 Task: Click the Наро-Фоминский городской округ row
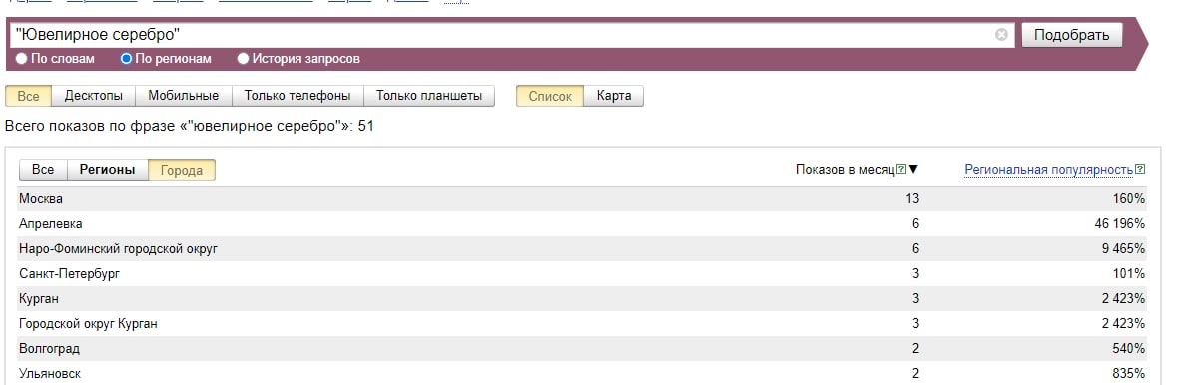[582, 248]
